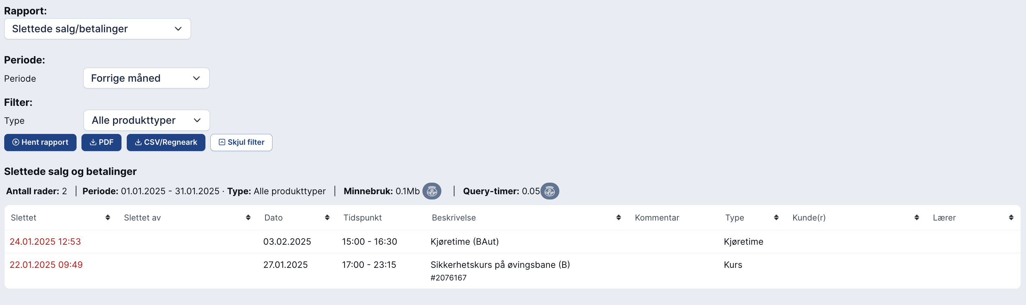Sort by the Kunde(r) column arrows

[x=917, y=217]
